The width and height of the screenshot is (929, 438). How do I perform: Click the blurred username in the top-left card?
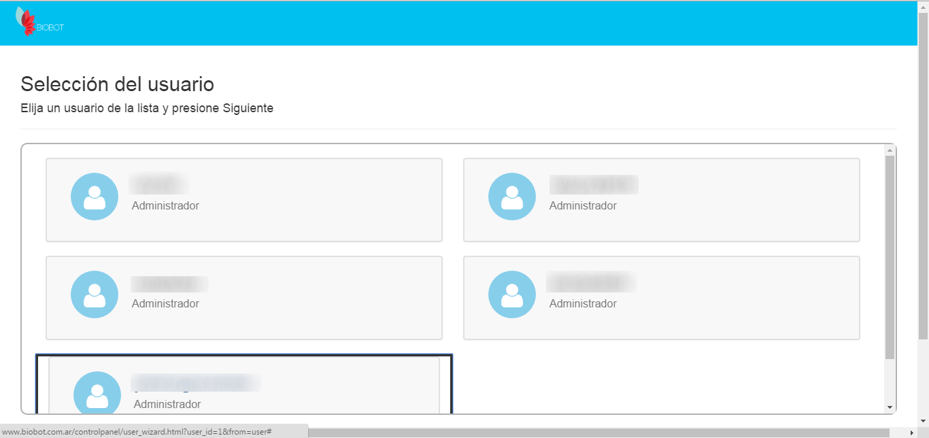coord(158,184)
